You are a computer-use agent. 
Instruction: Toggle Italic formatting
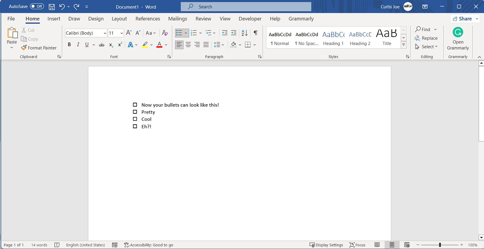tap(78, 45)
